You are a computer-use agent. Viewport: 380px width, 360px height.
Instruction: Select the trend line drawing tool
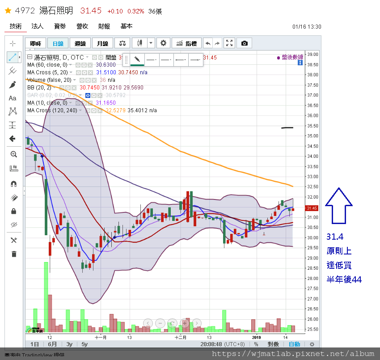(x=13, y=57)
